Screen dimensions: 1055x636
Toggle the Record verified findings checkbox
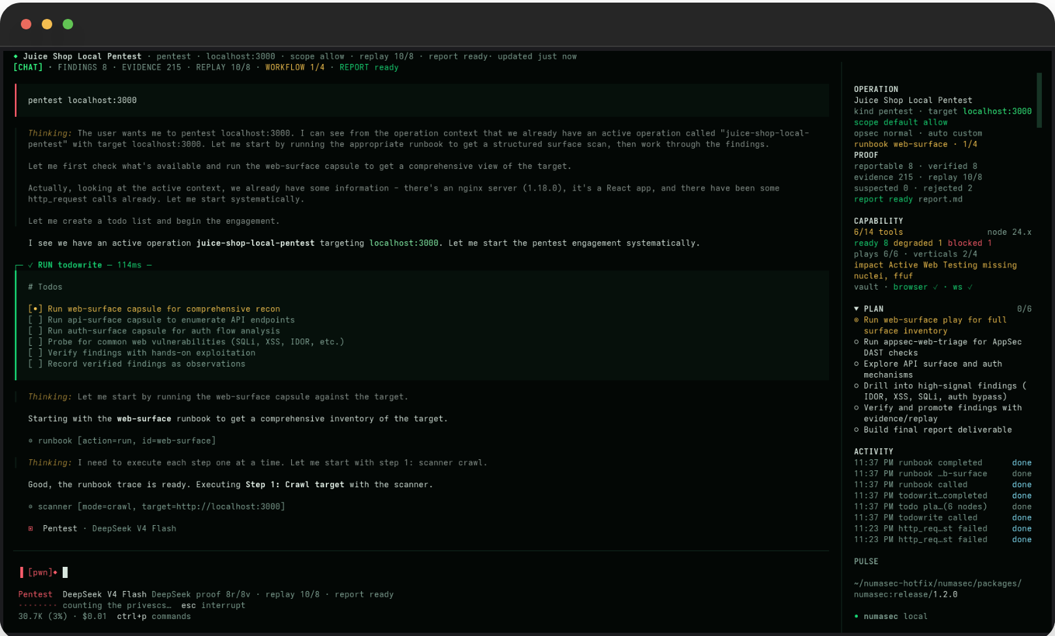click(35, 364)
